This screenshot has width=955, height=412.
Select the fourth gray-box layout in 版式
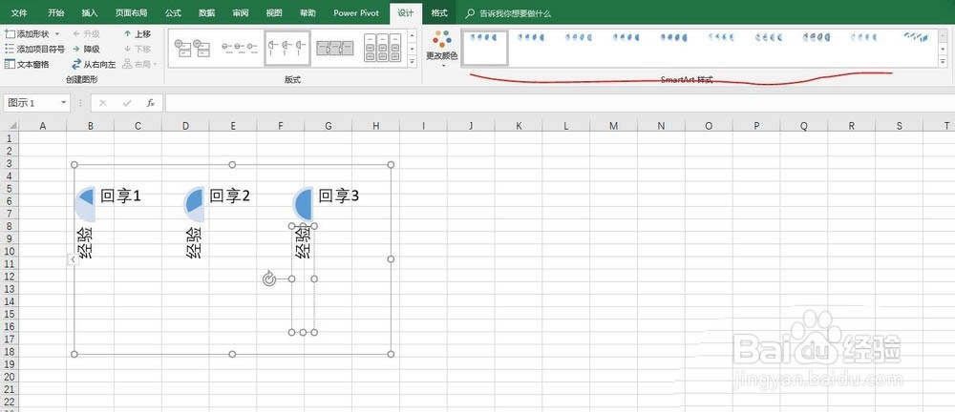[x=335, y=48]
